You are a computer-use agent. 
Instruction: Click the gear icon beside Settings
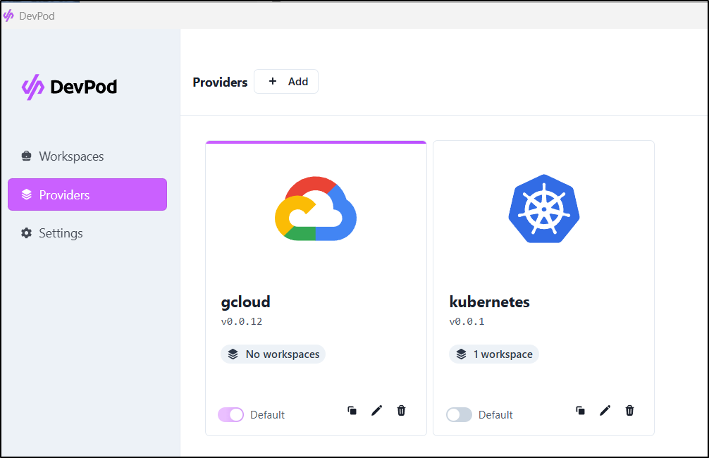tap(27, 233)
